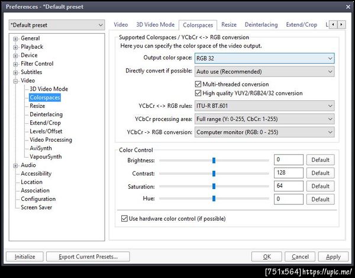The width and height of the screenshot is (355, 278).
Task: Switch to the 3D Video Mode tab
Action: (155, 25)
